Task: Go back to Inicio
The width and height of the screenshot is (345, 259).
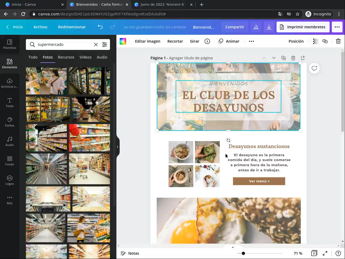Action: tap(15, 27)
